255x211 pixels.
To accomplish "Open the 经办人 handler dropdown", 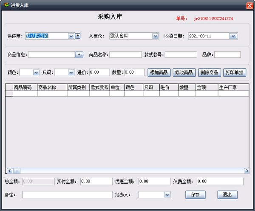I will pyautogui.click(x=167, y=195).
